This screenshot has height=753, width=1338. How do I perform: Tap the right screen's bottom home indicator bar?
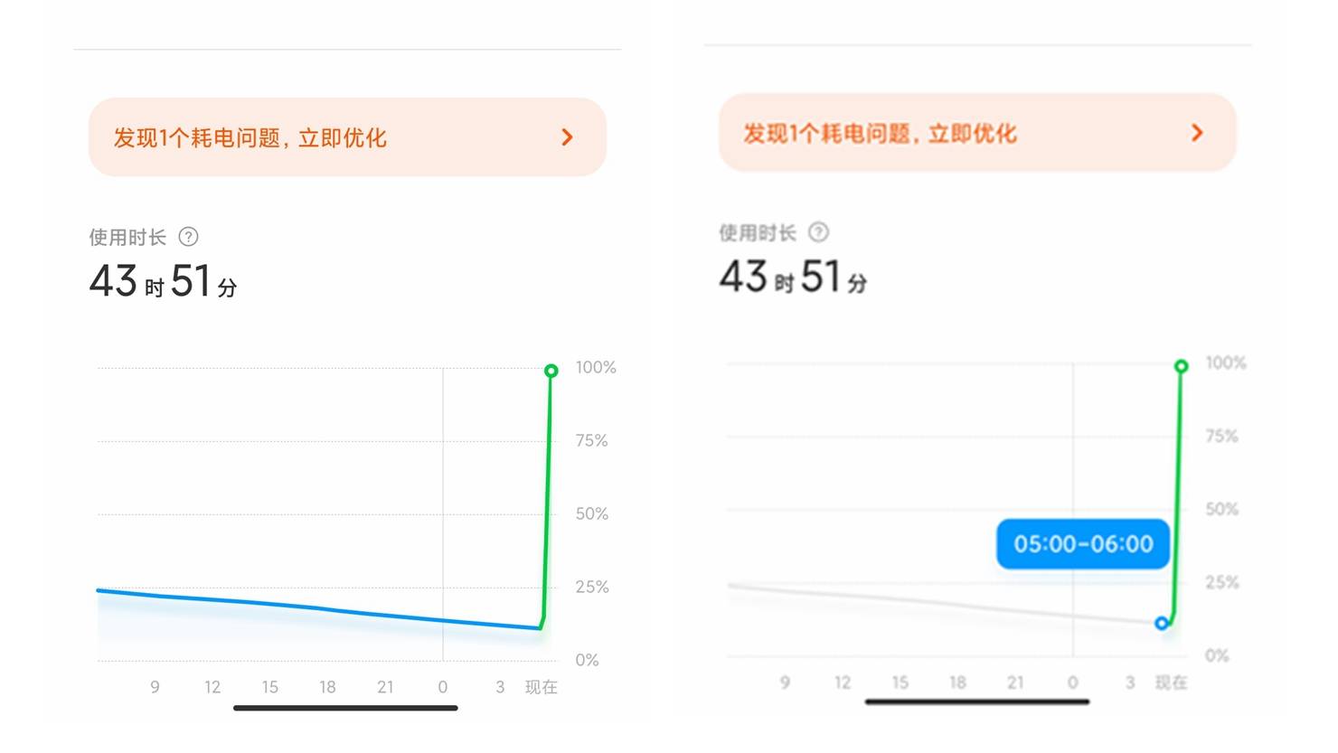(976, 701)
